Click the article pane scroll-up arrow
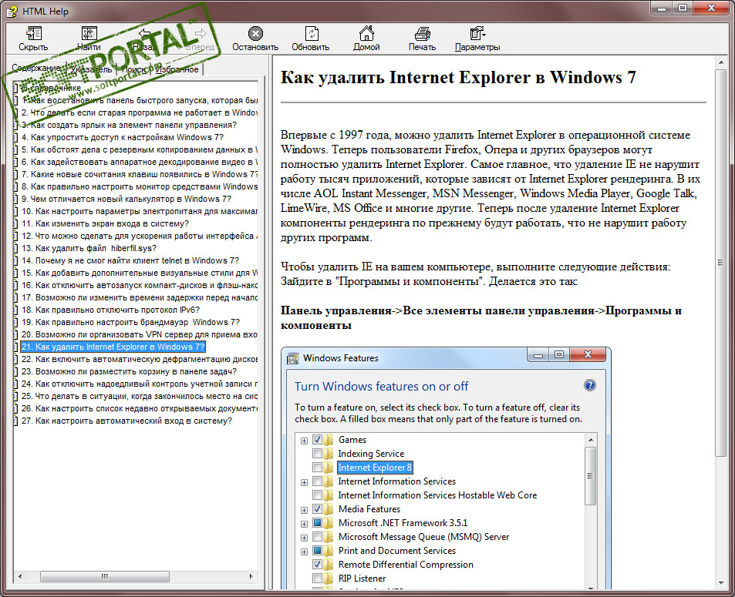 tap(721, 62)
